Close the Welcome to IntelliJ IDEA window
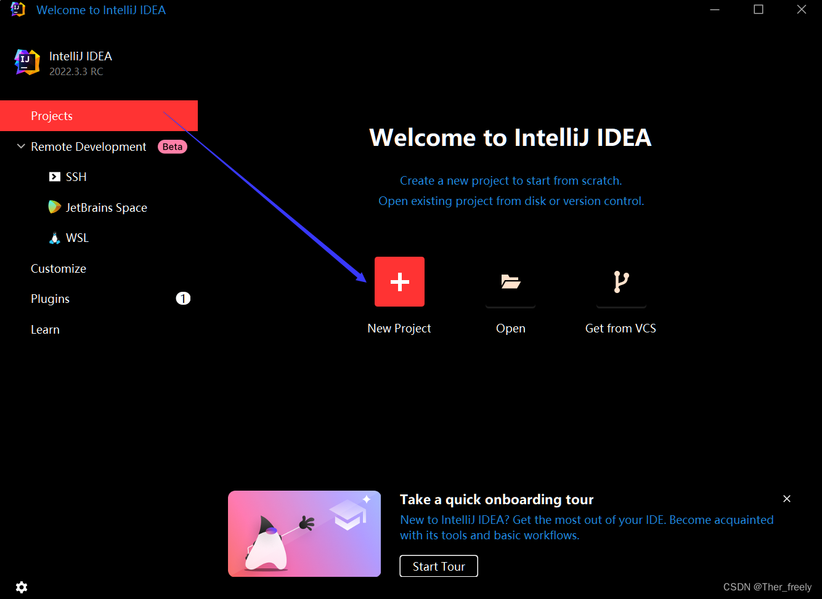 [x=802, y=10]
